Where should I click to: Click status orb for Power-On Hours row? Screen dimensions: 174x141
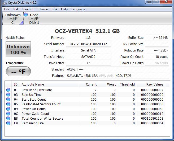8,109
